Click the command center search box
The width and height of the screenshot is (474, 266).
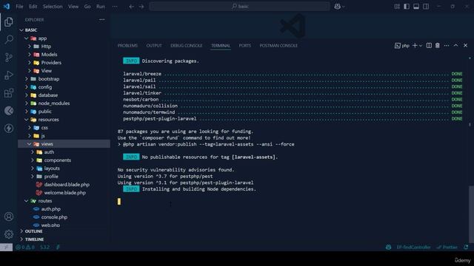coord(239,7)
